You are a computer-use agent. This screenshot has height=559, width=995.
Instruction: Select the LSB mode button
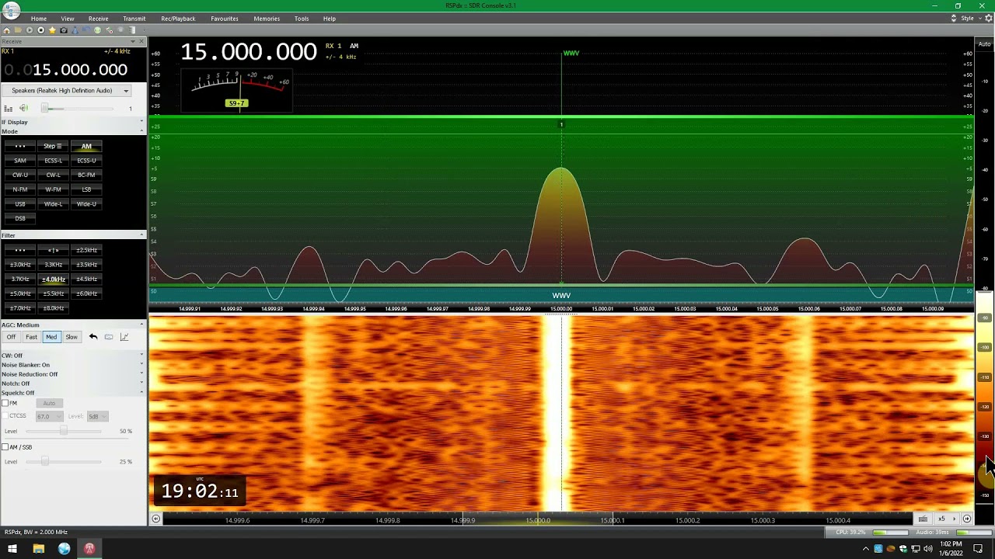(86, 189)
